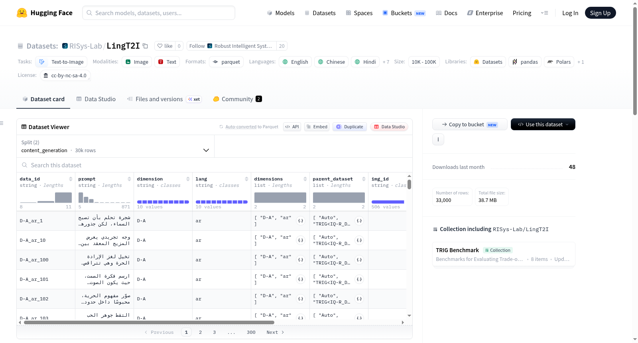Screen dimensions: 638x343
Task: Go to Spaces in top navigation
Action: pos(359,13)
